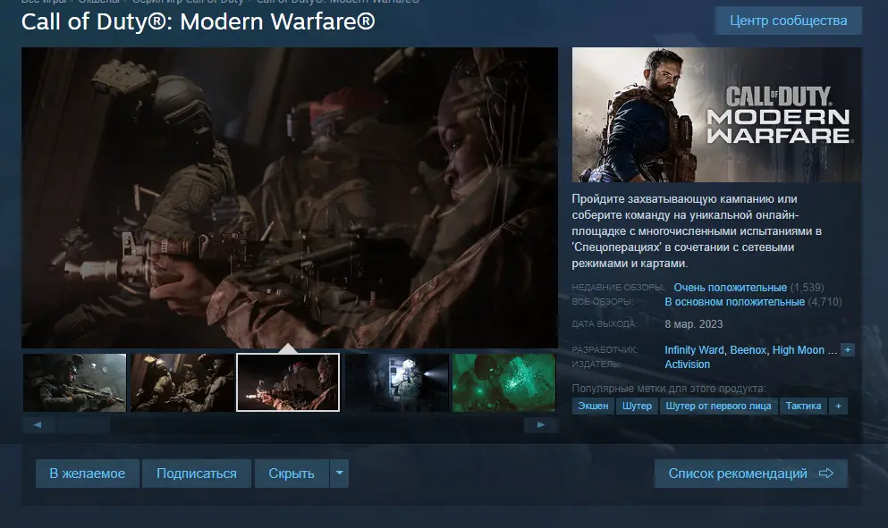Select the Шутер от первого лица tag
Viewport: 888px width, 528px height.
[x=718, y=406]
